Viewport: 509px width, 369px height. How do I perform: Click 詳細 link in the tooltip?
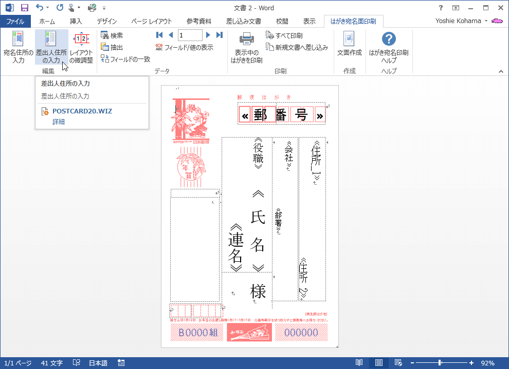(x=59, y=122)
